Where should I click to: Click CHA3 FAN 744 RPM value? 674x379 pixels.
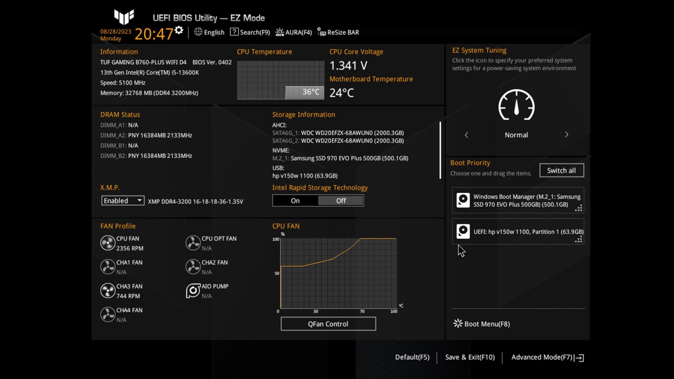pyautogui.click(x=128, y=296)
